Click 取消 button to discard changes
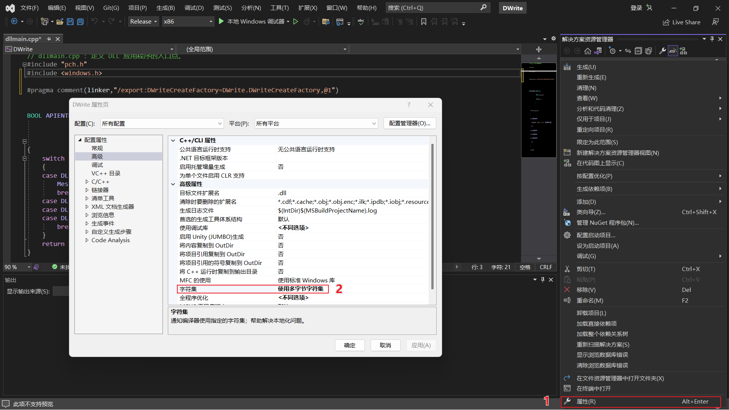Image resolution: width=729 pixels, height=410 pixels. [x=385, y=345]
